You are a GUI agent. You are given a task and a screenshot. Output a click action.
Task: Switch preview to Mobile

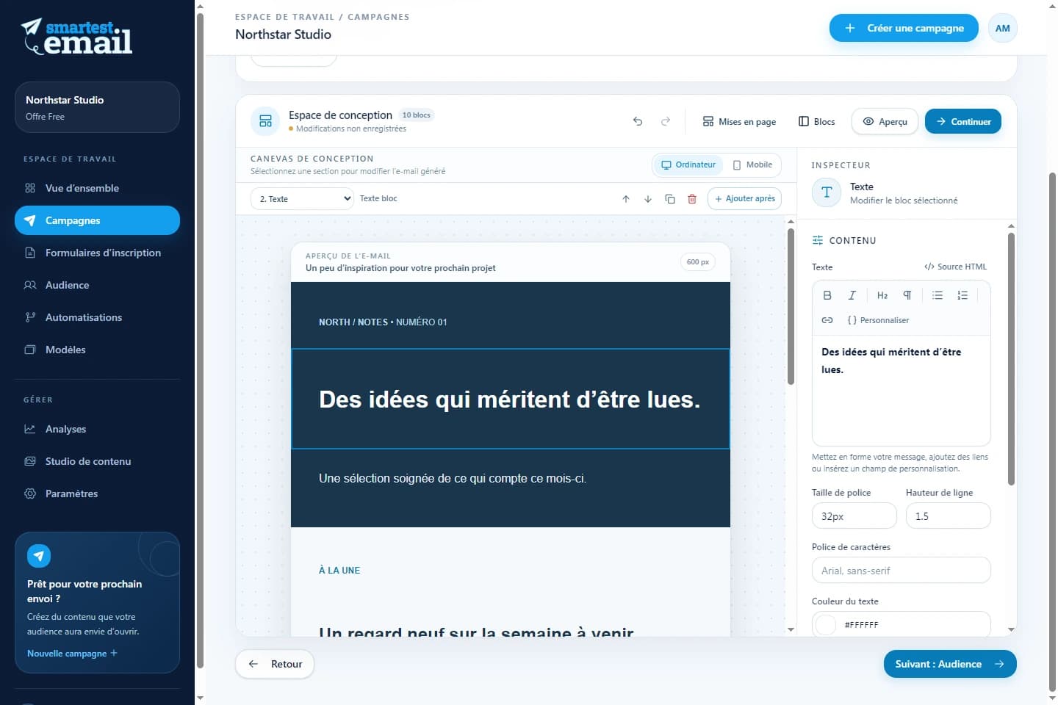click(752, 164)
